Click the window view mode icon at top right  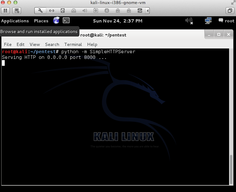point(230,11)
